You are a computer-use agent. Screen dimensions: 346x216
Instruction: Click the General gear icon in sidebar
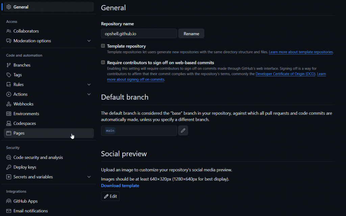8,7
